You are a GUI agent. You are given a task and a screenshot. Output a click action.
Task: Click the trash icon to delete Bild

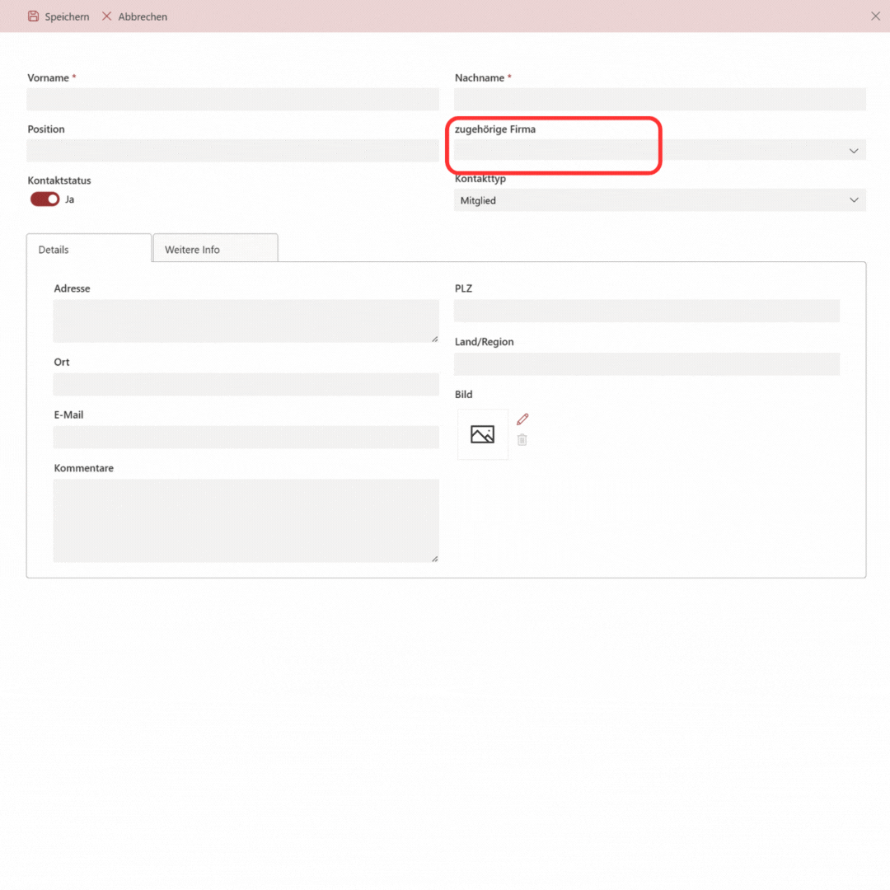coord(522,440)
